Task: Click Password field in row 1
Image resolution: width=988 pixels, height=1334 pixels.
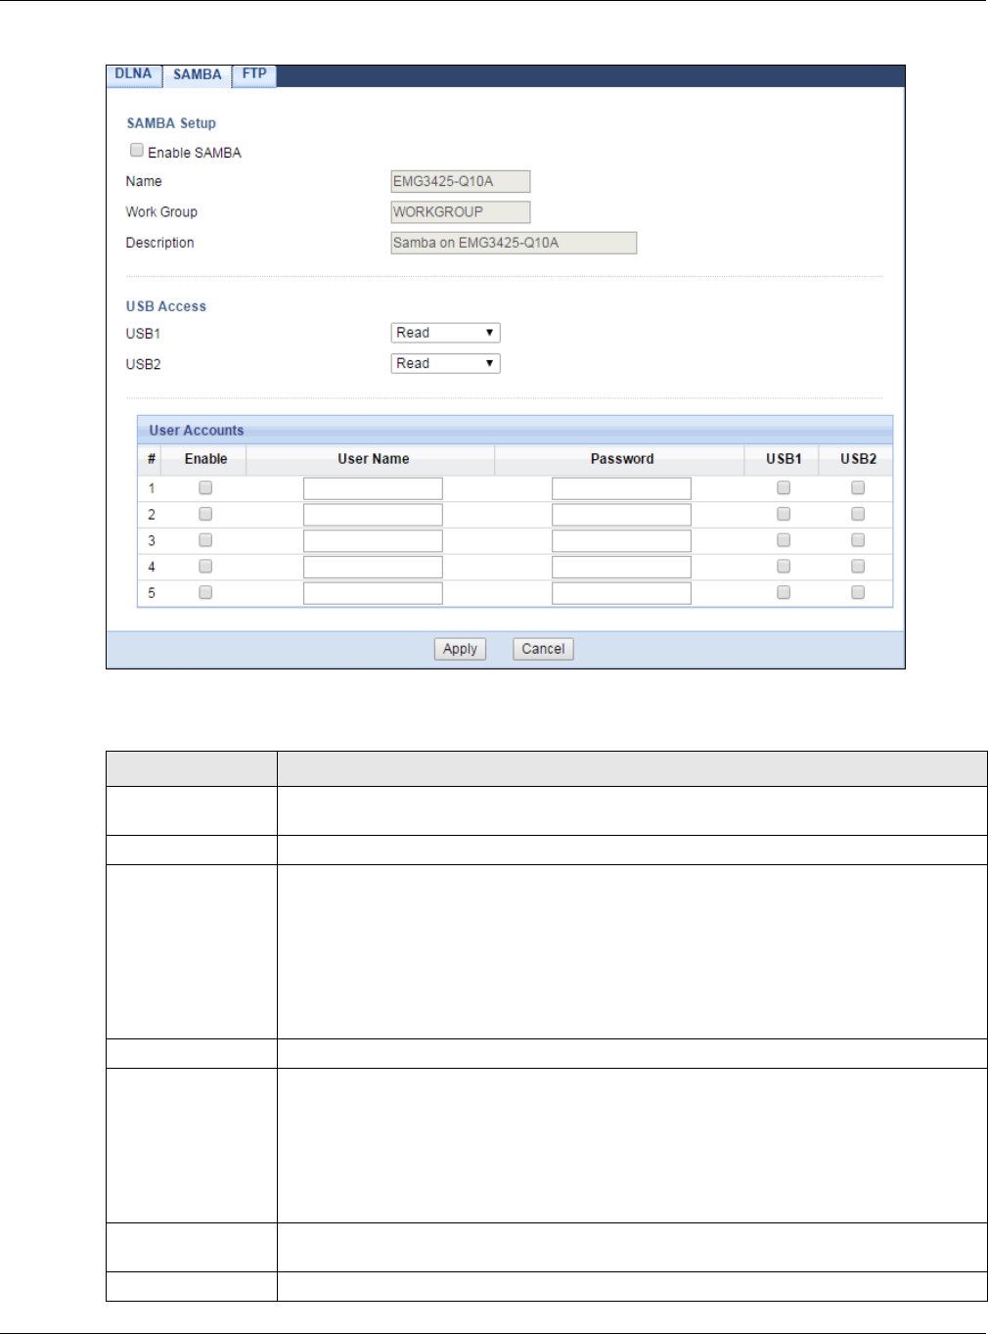Action: [x=621, y=488]
